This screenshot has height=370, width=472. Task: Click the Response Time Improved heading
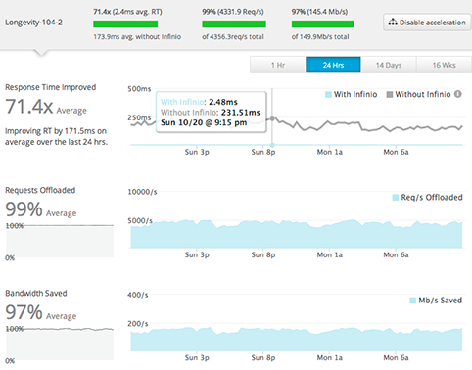[51, 87]
